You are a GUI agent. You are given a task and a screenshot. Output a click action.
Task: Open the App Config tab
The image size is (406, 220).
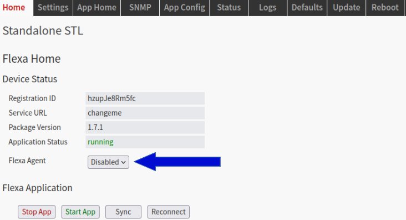point(184,8)
